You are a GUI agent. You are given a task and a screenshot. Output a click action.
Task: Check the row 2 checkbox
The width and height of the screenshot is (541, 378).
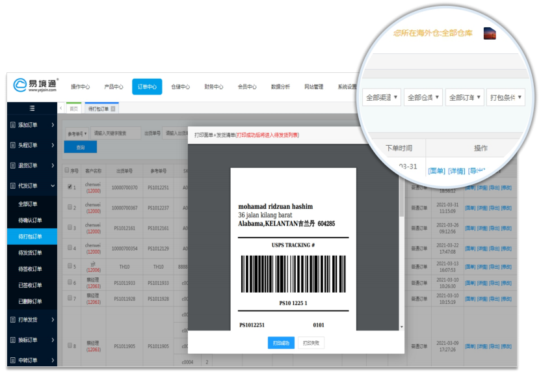pos(70,207)
